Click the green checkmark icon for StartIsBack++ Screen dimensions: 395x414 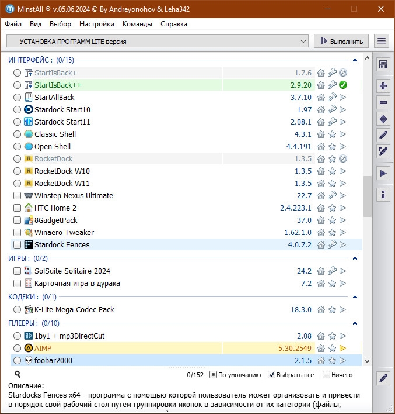pyautogui.click(x=343, y=85)
